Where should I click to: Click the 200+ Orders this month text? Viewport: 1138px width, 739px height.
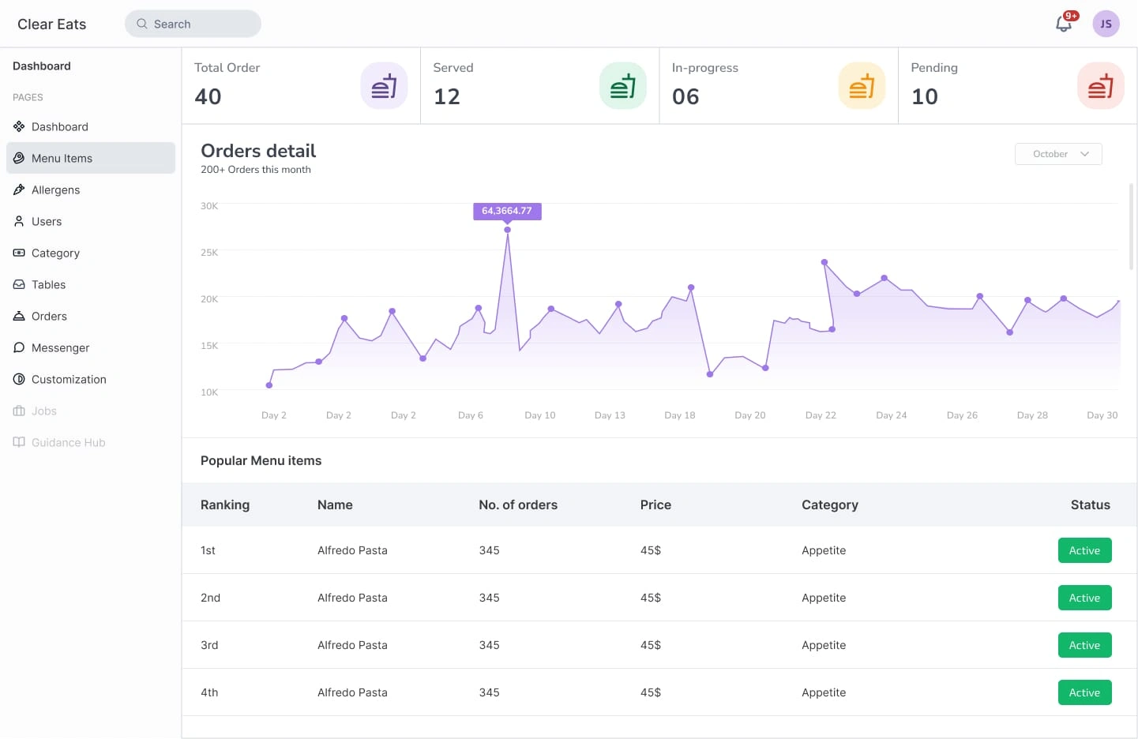256,170
